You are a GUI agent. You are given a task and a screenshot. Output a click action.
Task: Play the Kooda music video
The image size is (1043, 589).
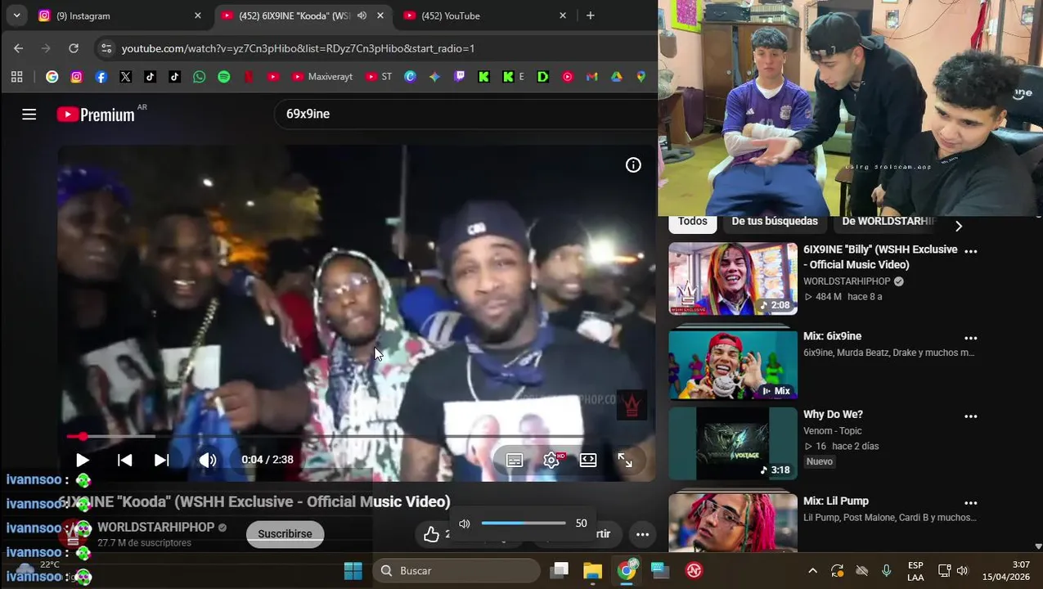click(82, 460)
